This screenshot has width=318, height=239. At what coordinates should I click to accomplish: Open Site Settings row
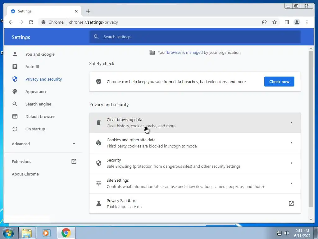(x=195, y=183)
